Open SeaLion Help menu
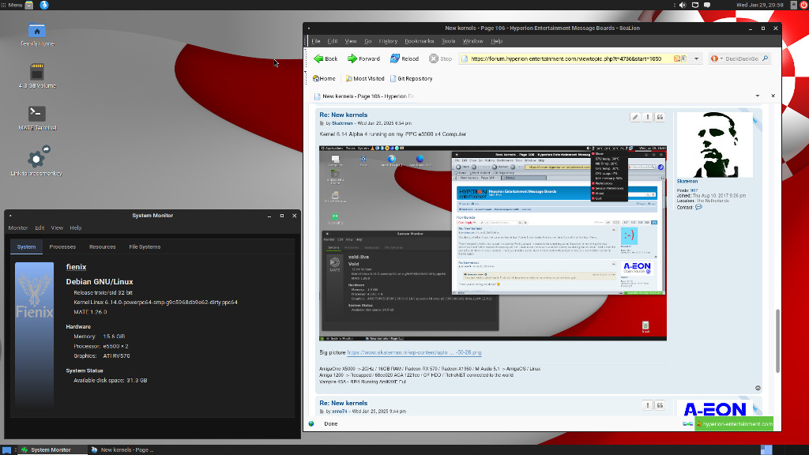This screenshot has height=455, width=809. 496,41
